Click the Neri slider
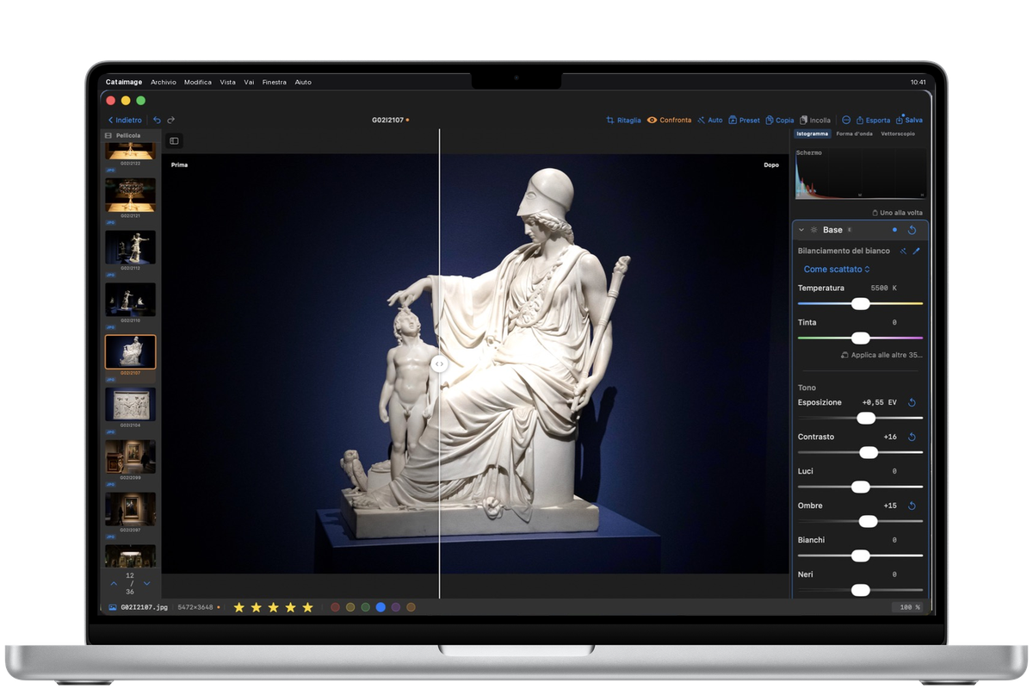Viewport: 1033px width, 689px height. click(860, 590)
